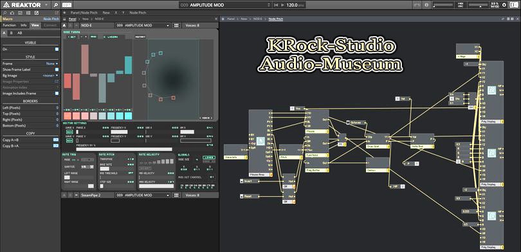The height and width of the screenshot is (252, 521).
Task: Click the minus button in SteamPipe 2 header
Action: point(77,195)
